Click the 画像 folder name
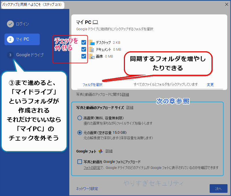The width and height of the screenshot is (231, 196). (99, 56)
